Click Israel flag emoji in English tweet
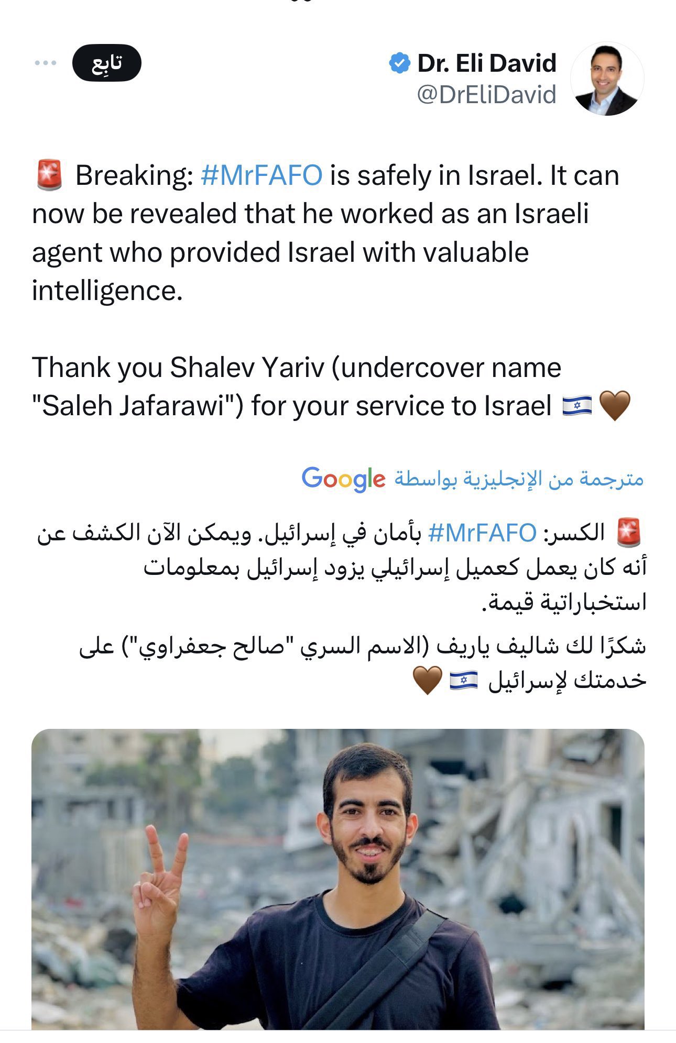The image size is (676, 1043). click(576, 406)
